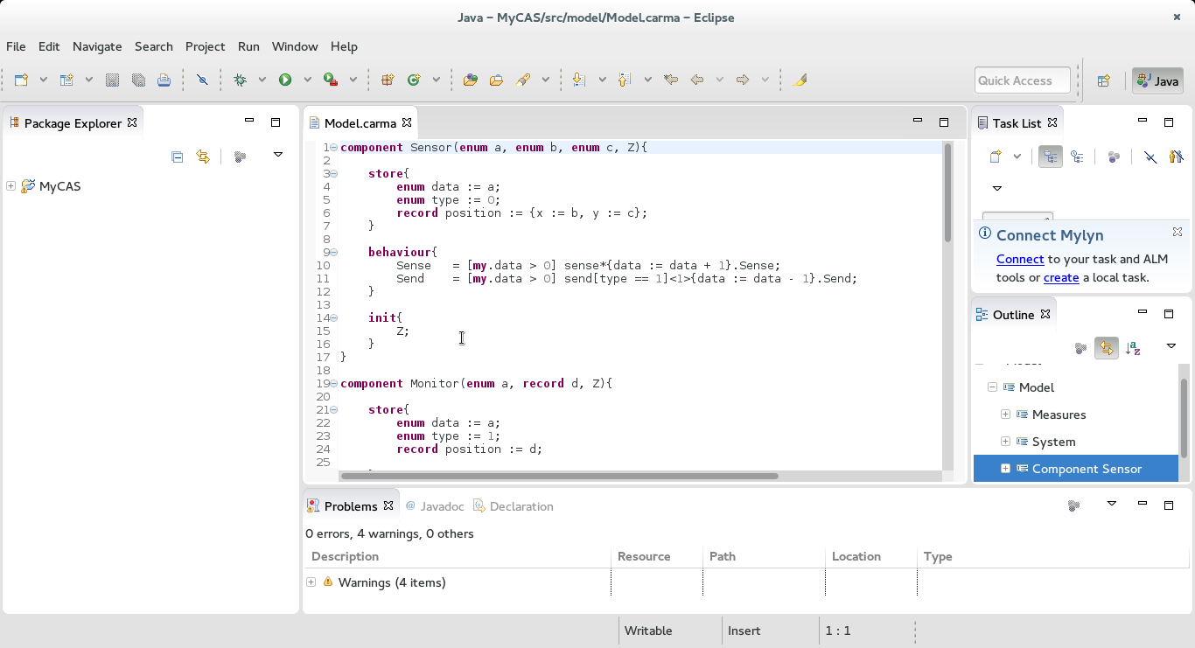
Task: Collapse the Sensor component fold on line 1
Action: pyautogui.click(x=333, y=148)
